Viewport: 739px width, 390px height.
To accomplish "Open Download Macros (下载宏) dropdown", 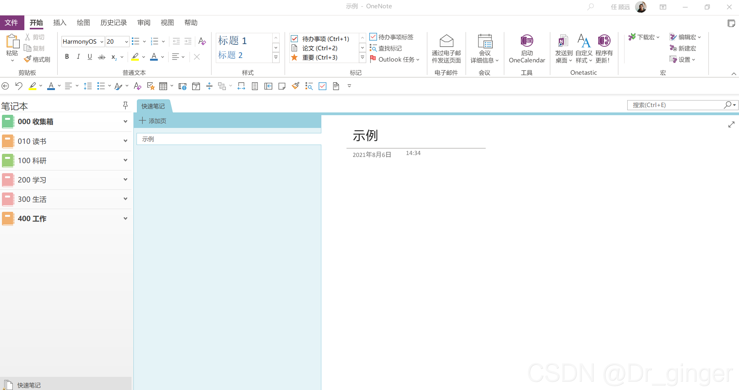I will pos(643,37).
